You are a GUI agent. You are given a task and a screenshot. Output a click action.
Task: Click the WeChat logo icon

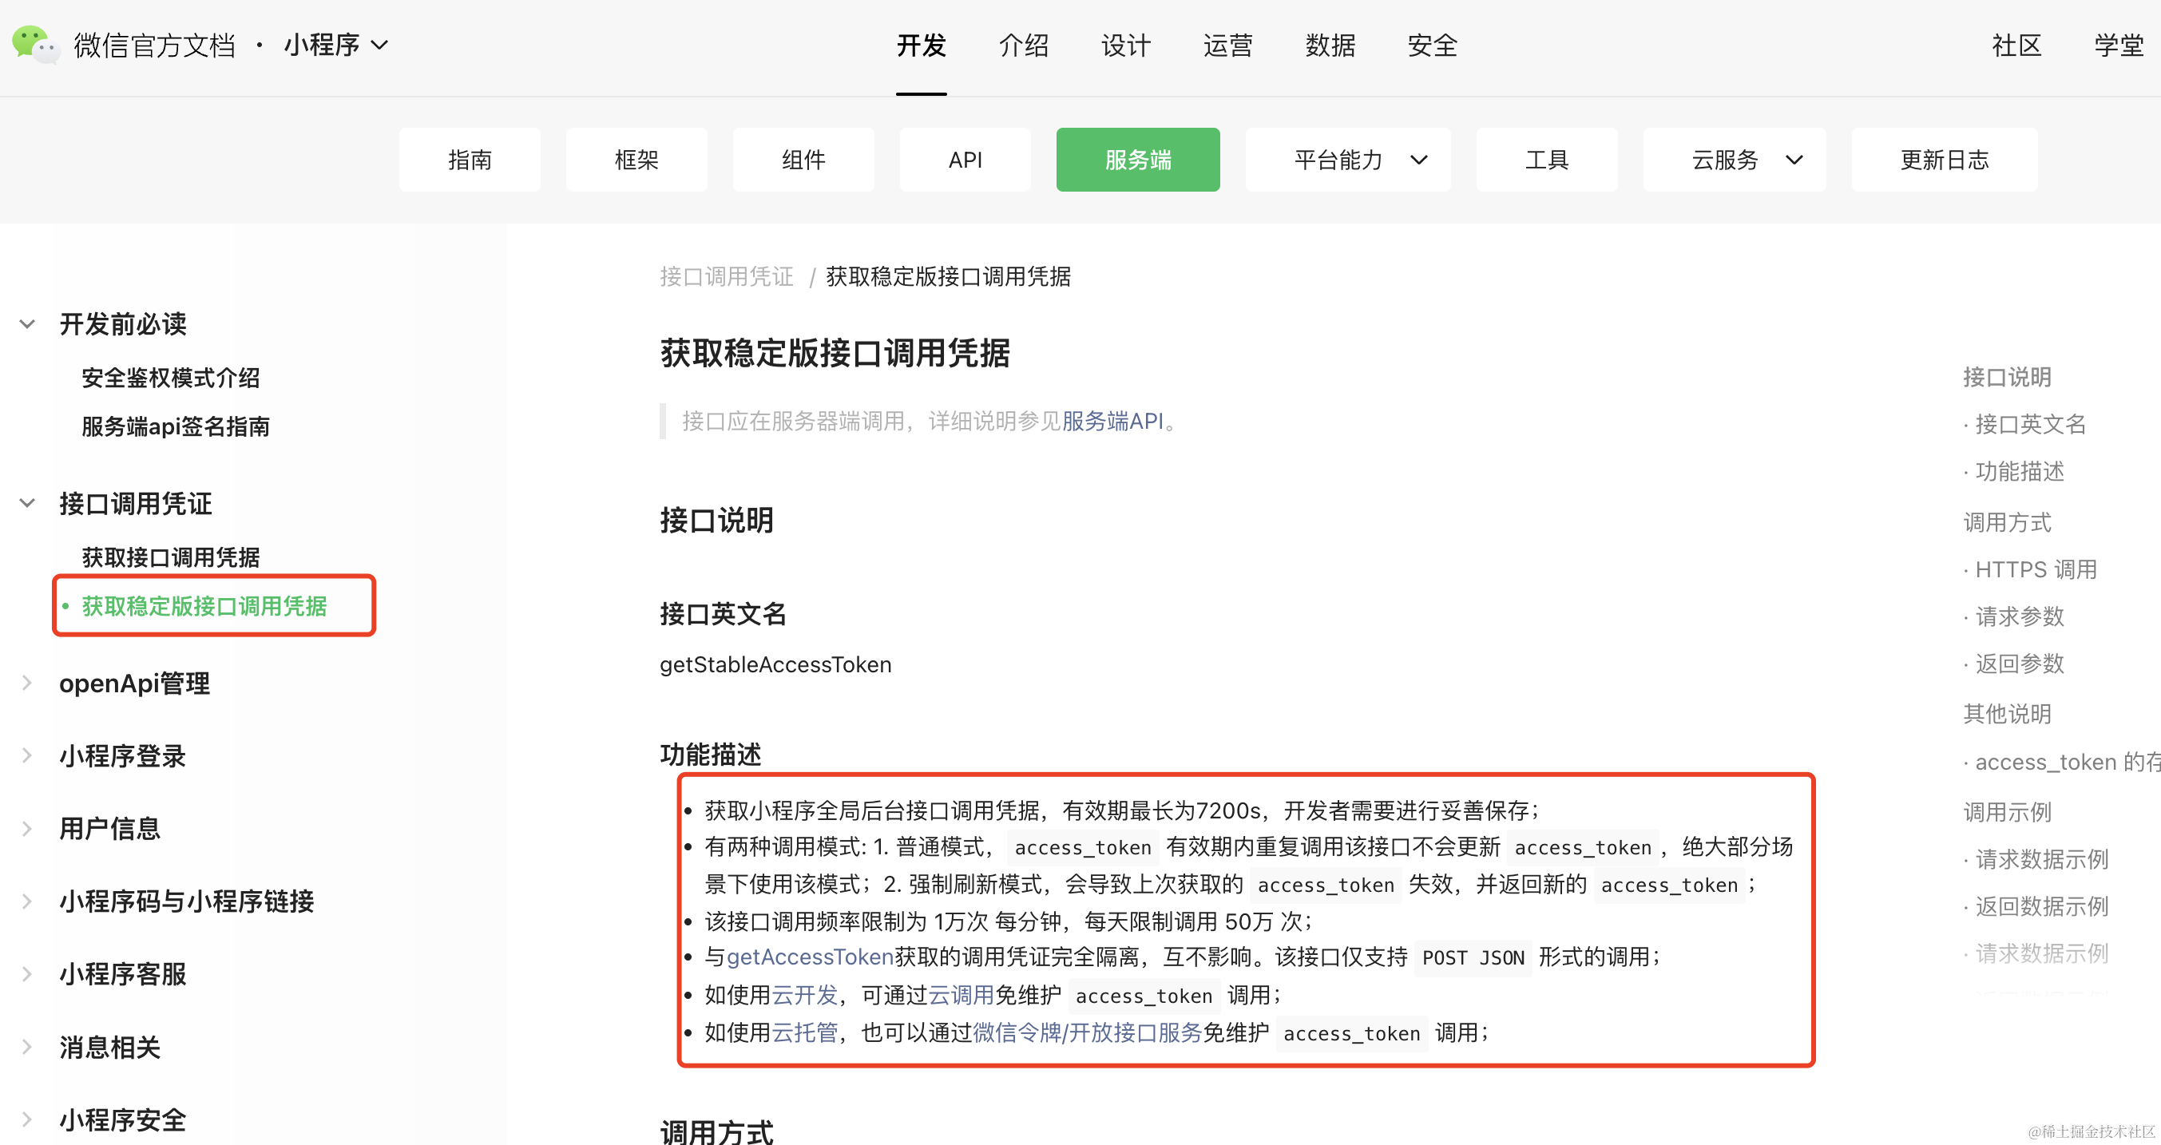pos(34,44)
